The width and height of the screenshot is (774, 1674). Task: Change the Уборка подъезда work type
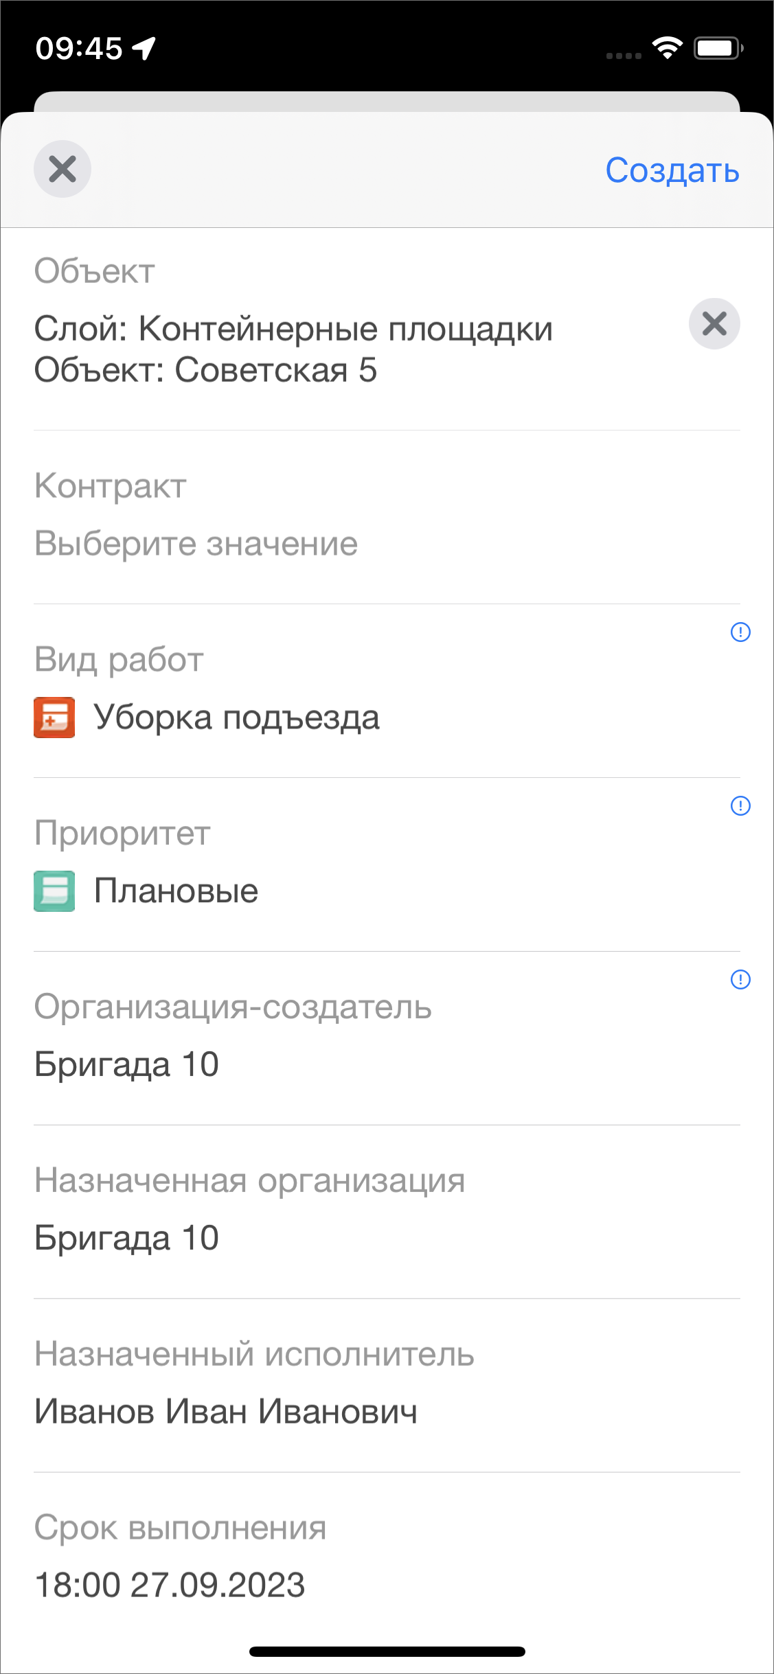236,718
